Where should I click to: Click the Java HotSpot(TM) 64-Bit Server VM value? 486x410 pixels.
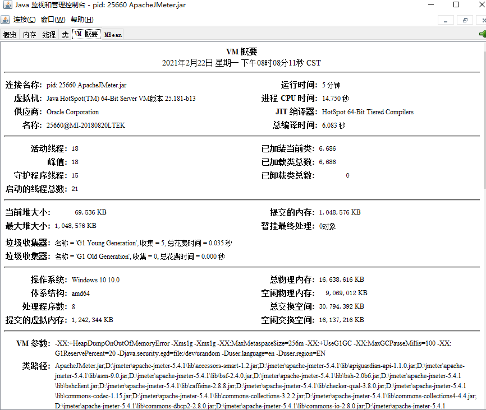point(121,99)
